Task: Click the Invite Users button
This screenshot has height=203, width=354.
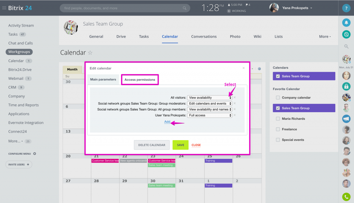Action: point(19,164)
